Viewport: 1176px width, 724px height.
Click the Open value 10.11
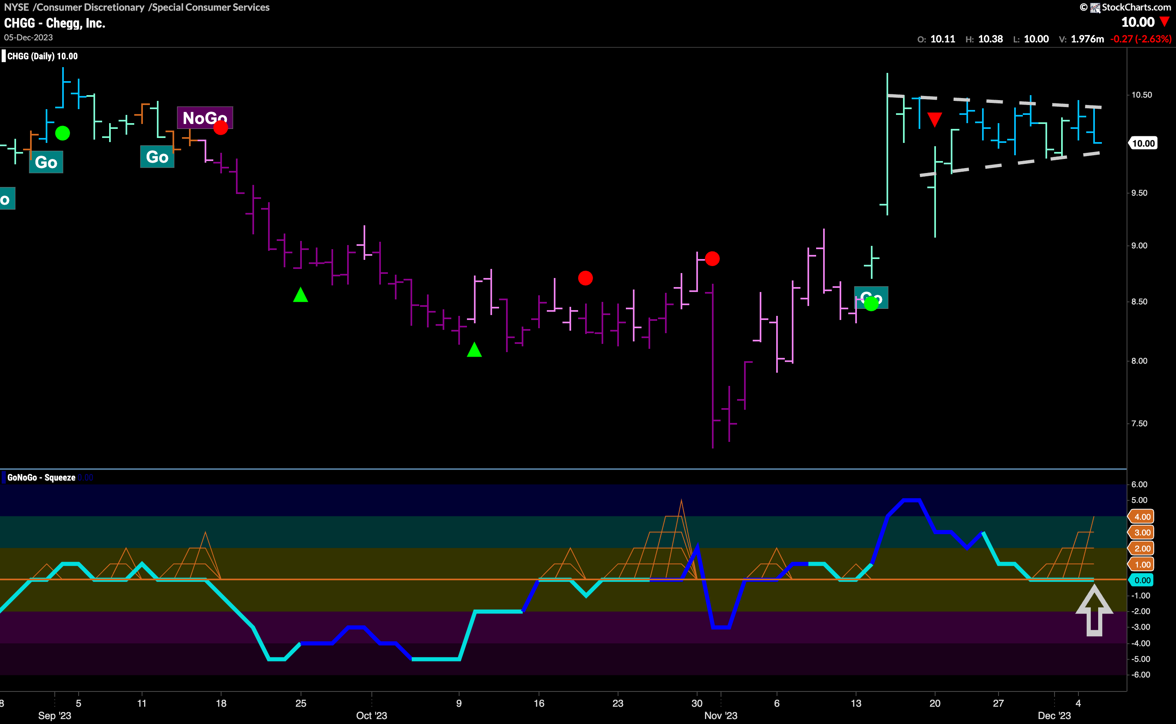click(x=943, y=39)
